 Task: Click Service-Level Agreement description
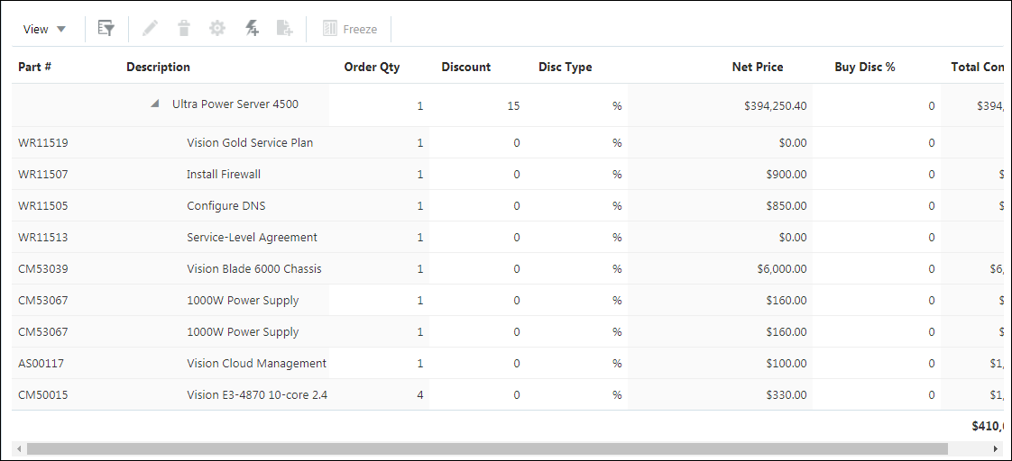252,238
